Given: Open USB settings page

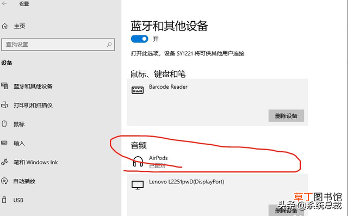Looking at the screenshot, I should (x=18, y=200).
